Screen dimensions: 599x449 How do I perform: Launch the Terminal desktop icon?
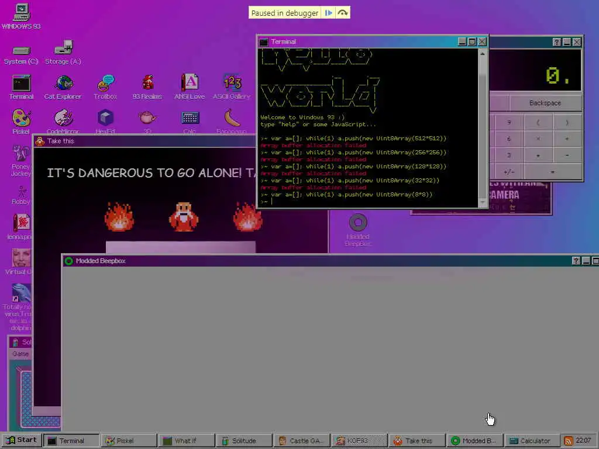click(x=22, y=87)
